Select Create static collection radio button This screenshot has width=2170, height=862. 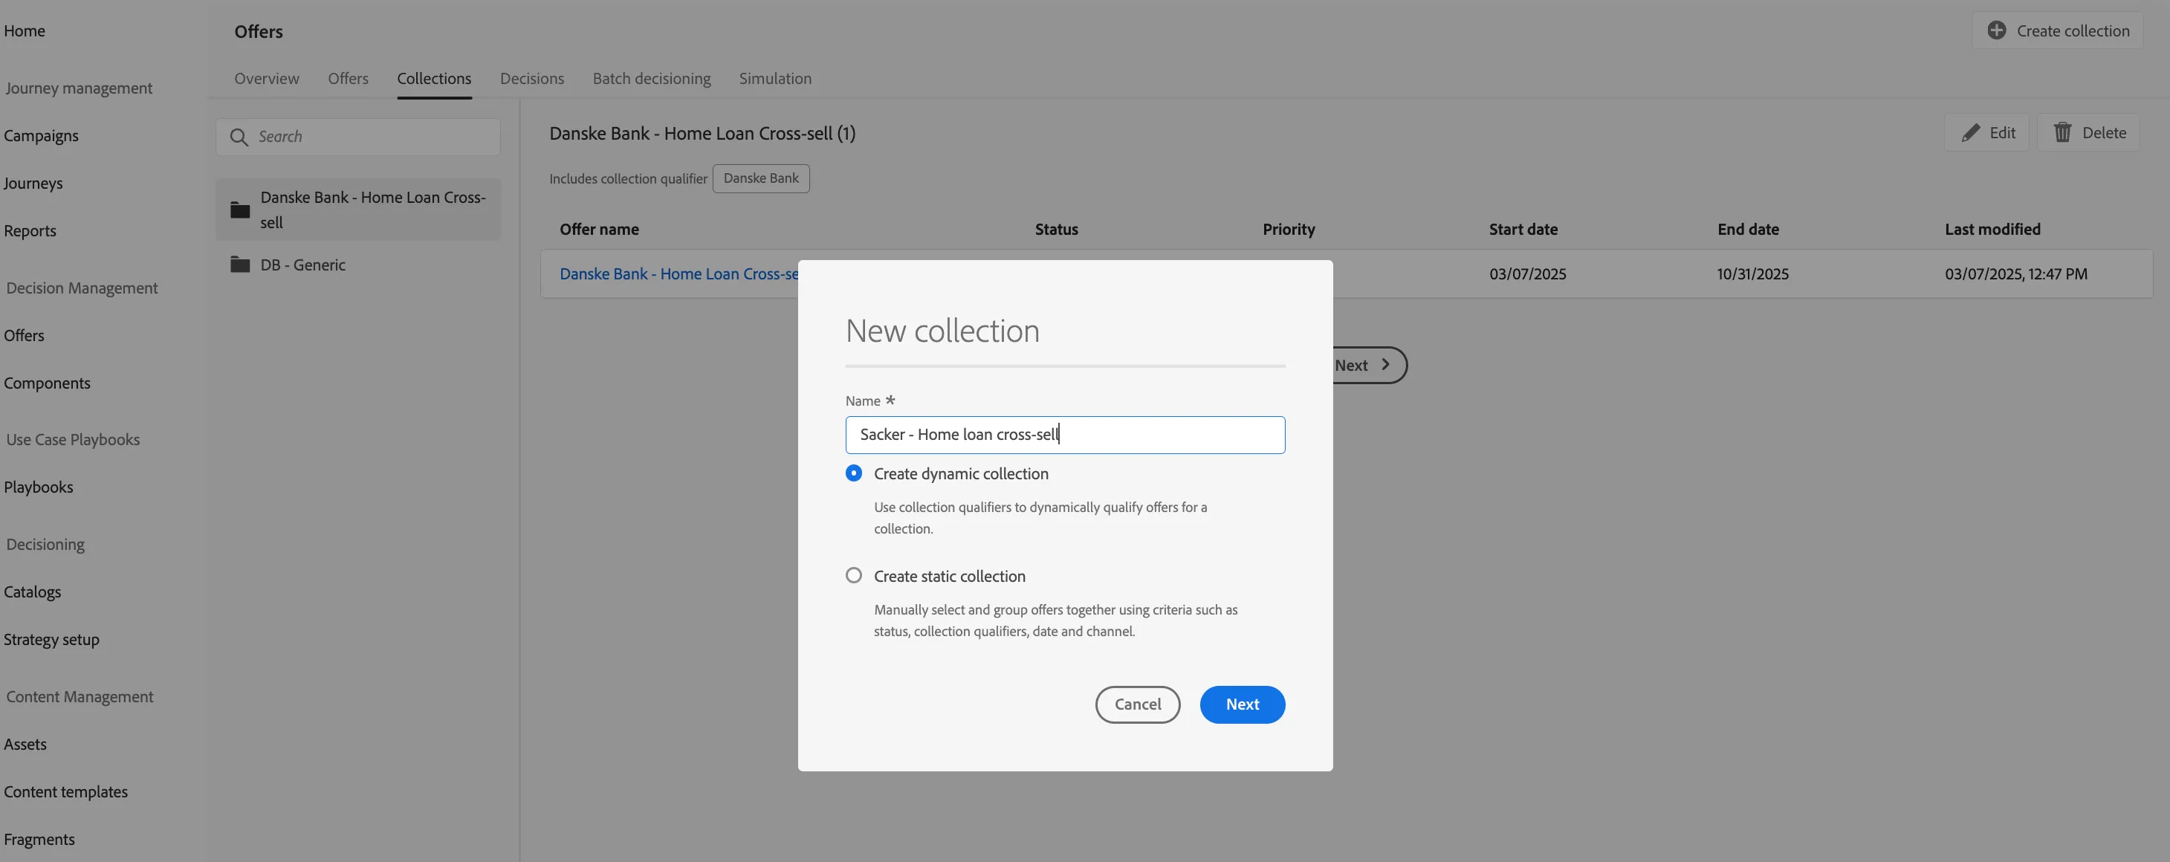click(853, 575)
